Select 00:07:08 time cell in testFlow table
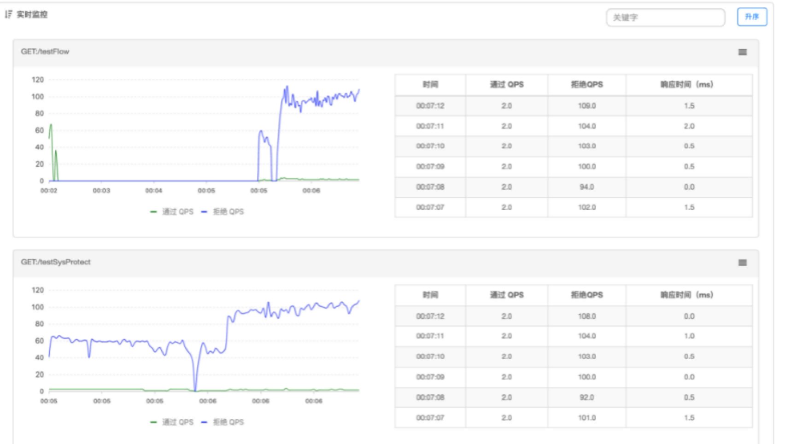This screenshot has height=444, width=785. (430, 187)
